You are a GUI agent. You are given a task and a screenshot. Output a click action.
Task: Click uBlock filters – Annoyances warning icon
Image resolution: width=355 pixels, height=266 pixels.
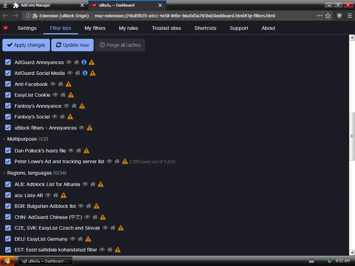90,127
